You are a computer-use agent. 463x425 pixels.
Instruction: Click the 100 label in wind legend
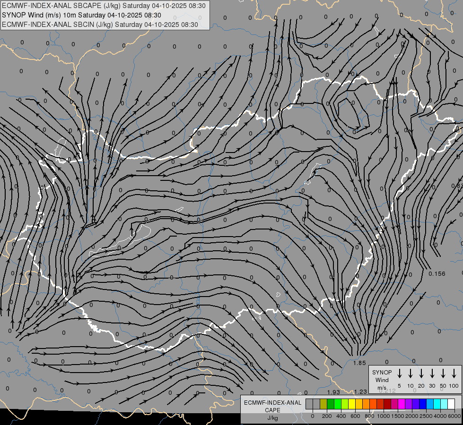click(454, 386)
